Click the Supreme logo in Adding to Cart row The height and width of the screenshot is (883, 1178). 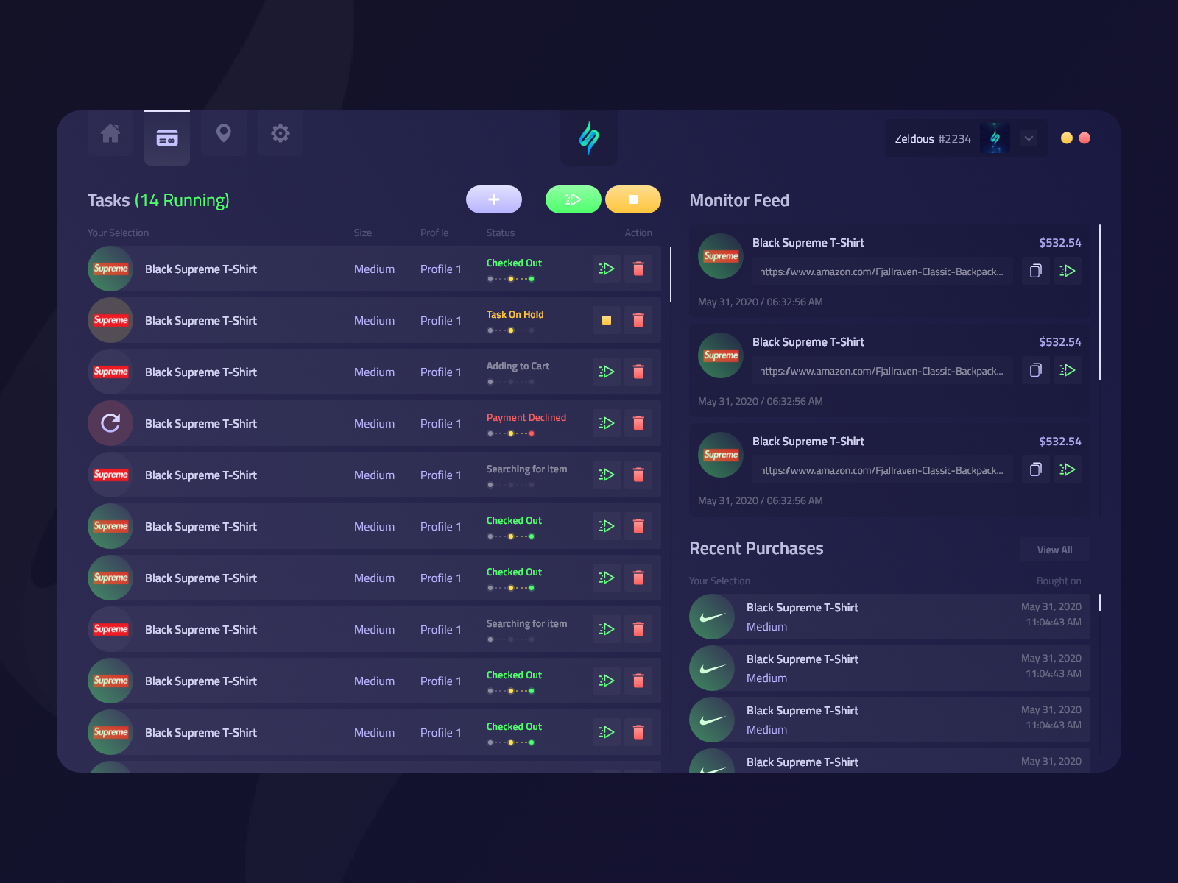click(x=110, y=372)
